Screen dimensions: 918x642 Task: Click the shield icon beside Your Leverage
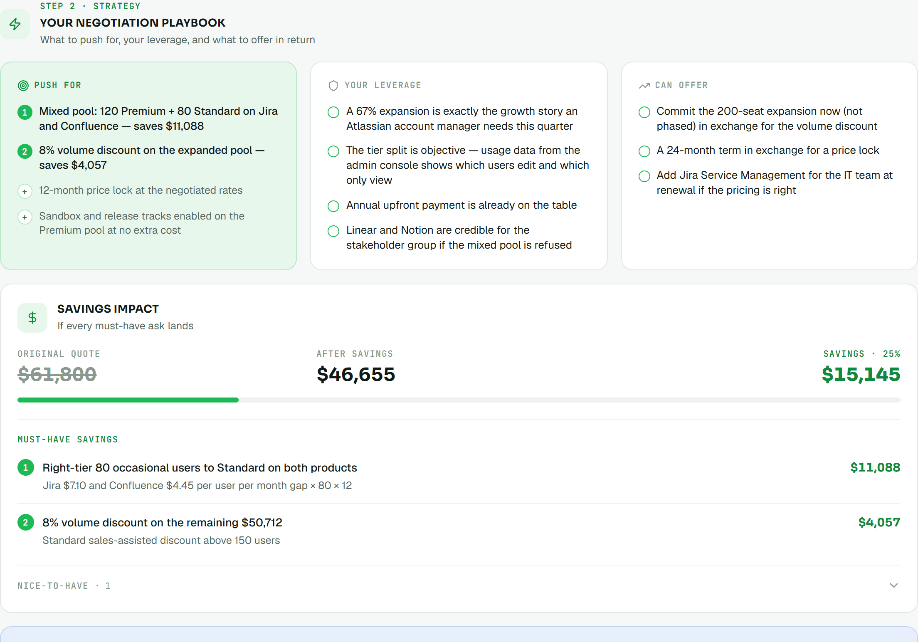point(333,86)
